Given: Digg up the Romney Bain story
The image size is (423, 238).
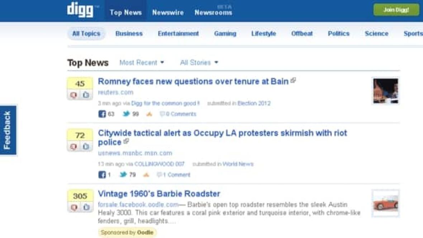Looking at the screenshot, I should pyautogui.click(x=86, y=95).
